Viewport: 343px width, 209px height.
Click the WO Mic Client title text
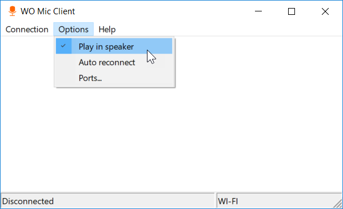pyautogui.click(x=48, y=11)
